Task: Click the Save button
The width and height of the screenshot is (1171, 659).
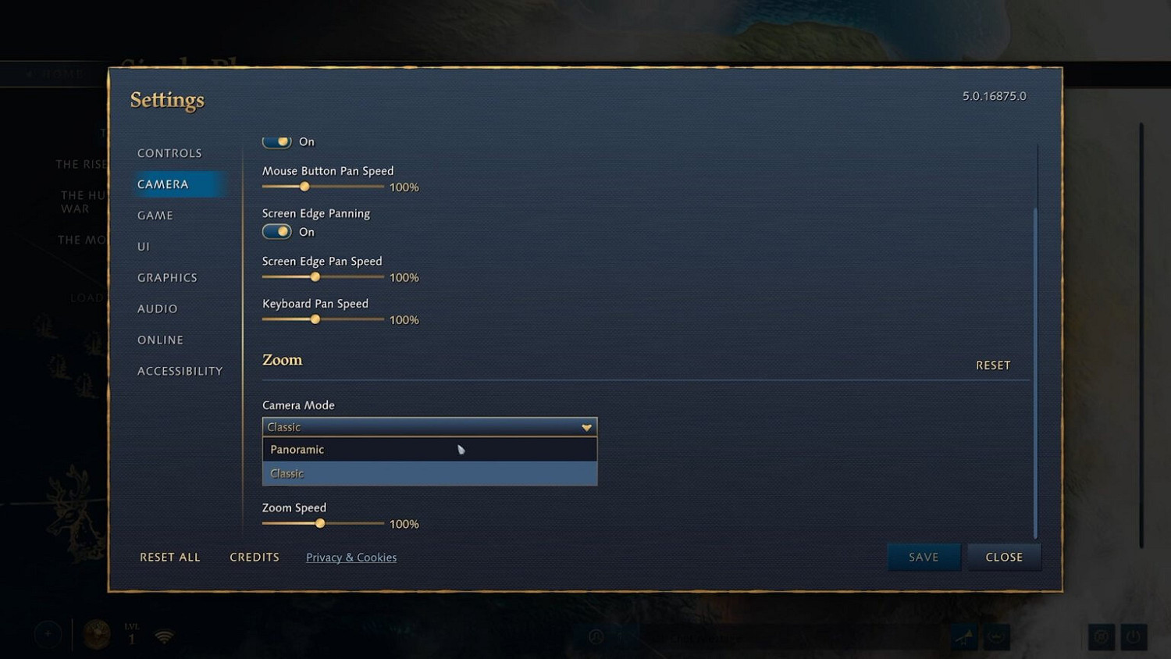Action: click(x=924, y=557)
